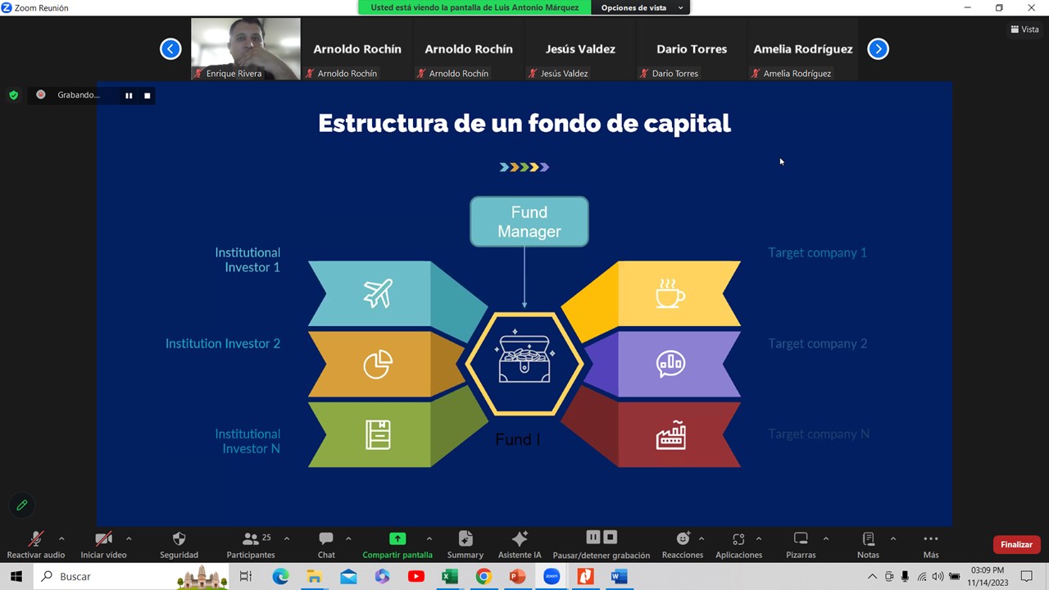Open the Pizarras whiteboard icon
This screenshot has height=590, width=1049.
coord(801,539)
